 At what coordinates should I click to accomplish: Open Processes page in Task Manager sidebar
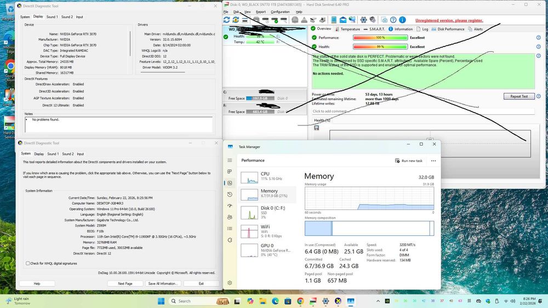(x=230, y=171)
